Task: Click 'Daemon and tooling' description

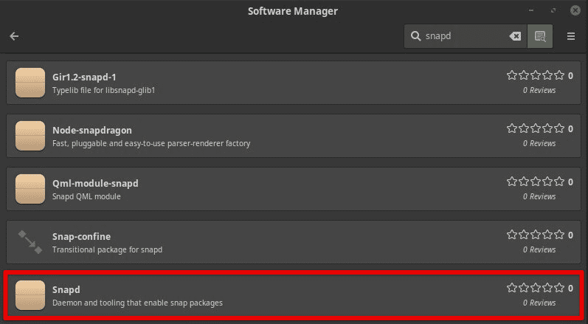Action: (x=137, y=303)
